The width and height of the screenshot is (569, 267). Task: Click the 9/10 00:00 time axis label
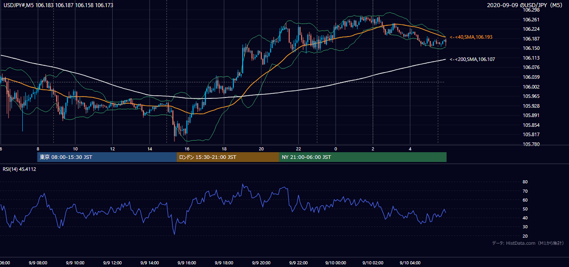click(x=335, y=263)
